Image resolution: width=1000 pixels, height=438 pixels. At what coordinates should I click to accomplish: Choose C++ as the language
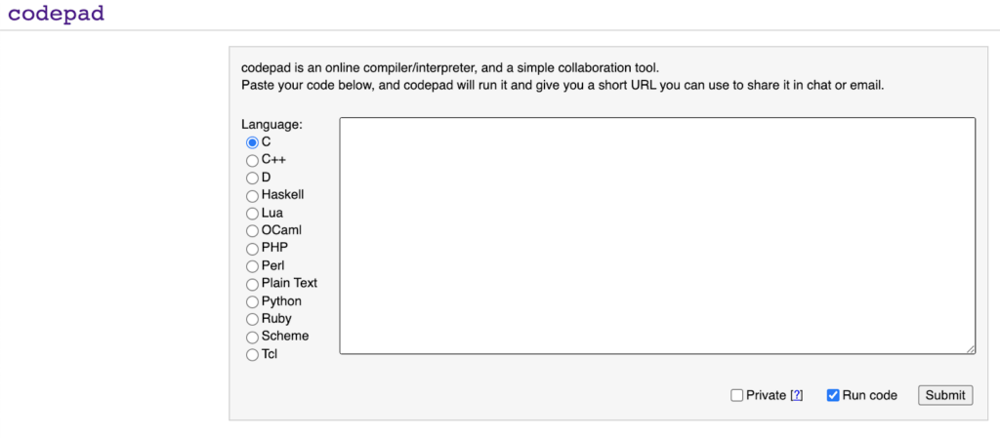click(x=252, y=160)
